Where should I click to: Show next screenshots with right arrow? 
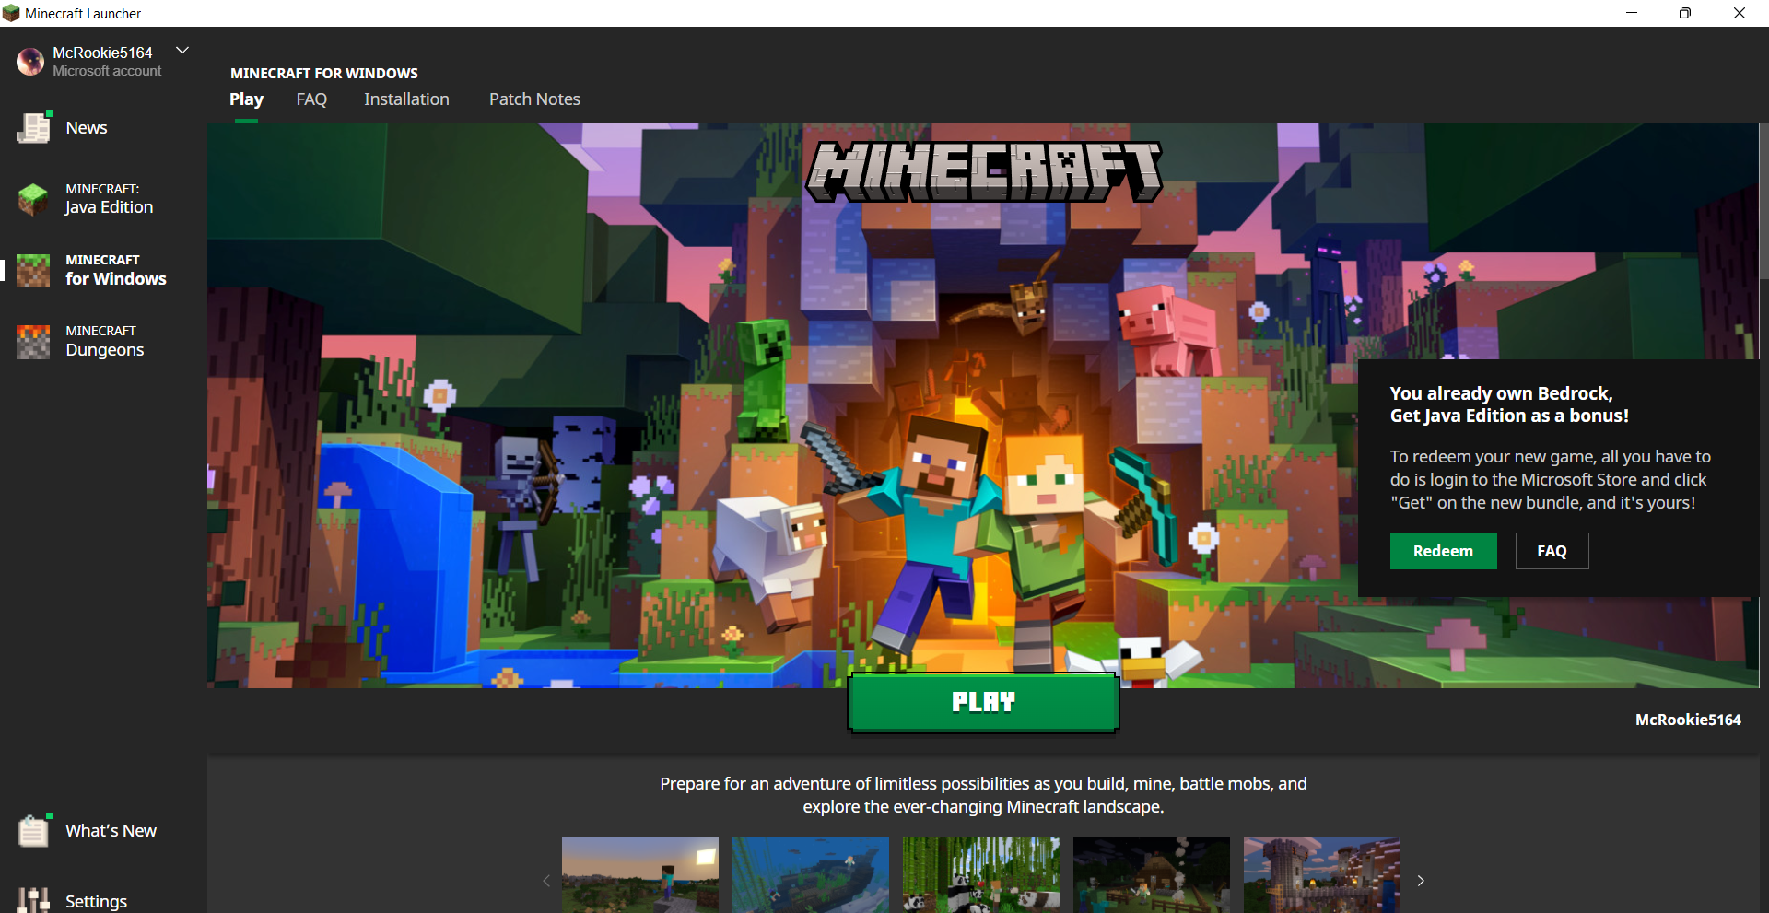1421,881
